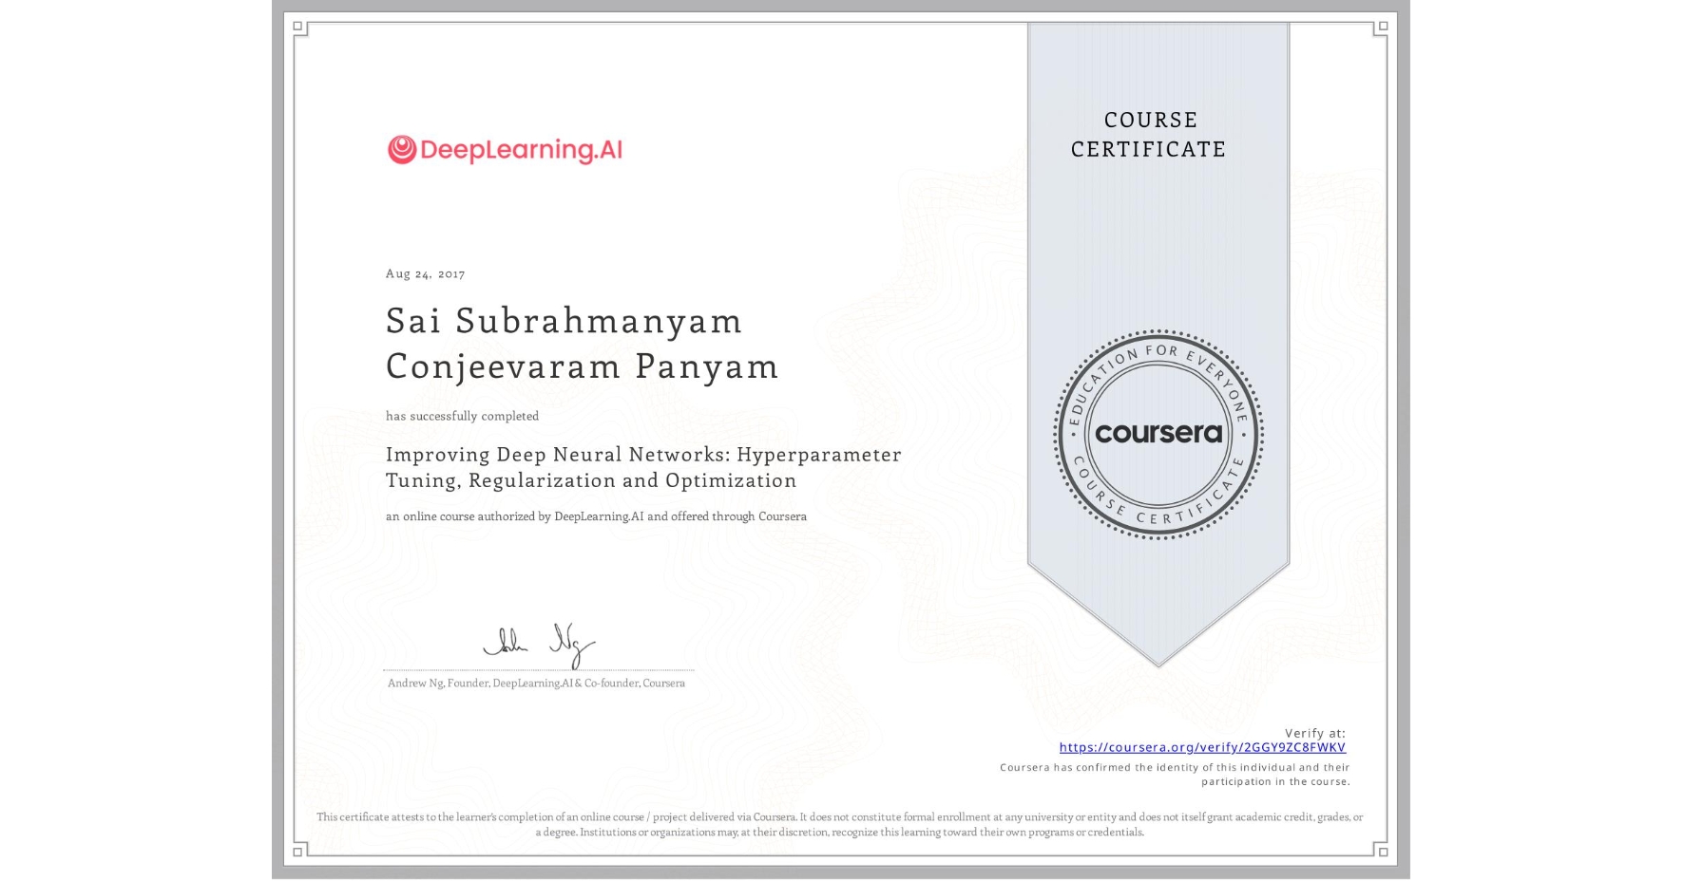The height and width of the screenshot is (881, 1684).
Task: Select the date text Aug 24, 2017
Action: [425, 273]
